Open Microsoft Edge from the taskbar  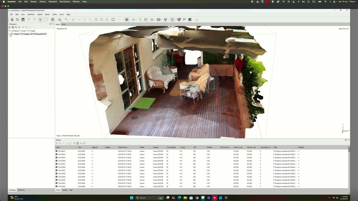click(179, 198)
